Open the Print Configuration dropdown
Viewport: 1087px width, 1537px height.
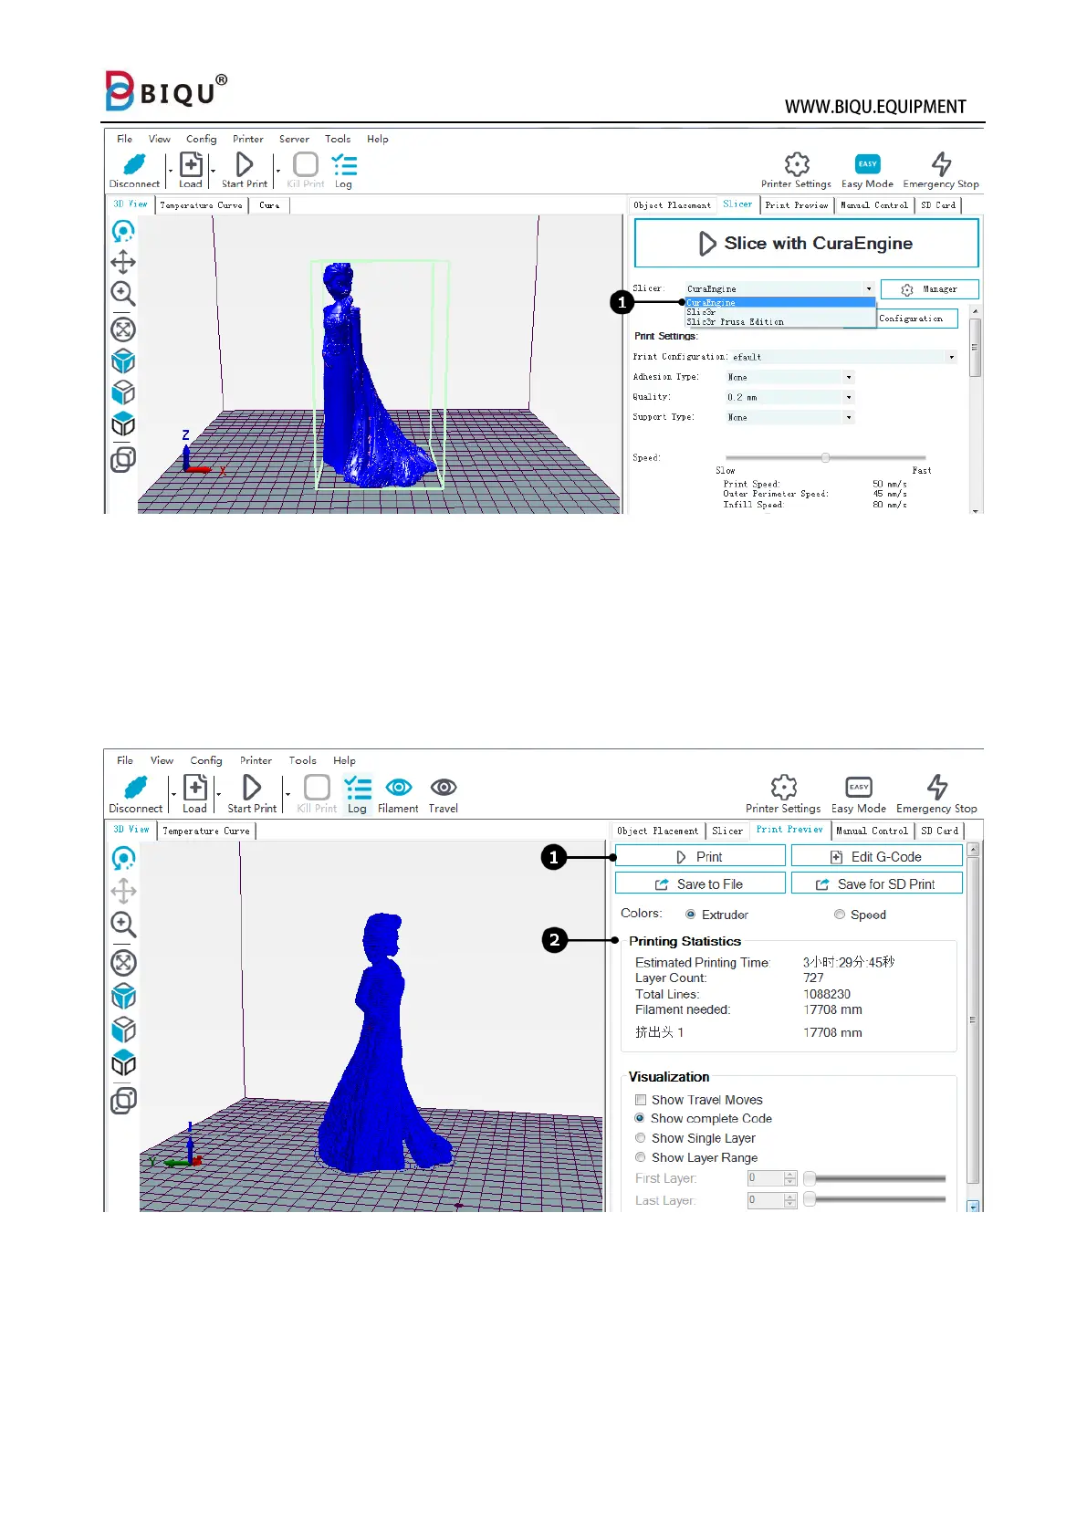pyautogui.click(x=843, y=357)
